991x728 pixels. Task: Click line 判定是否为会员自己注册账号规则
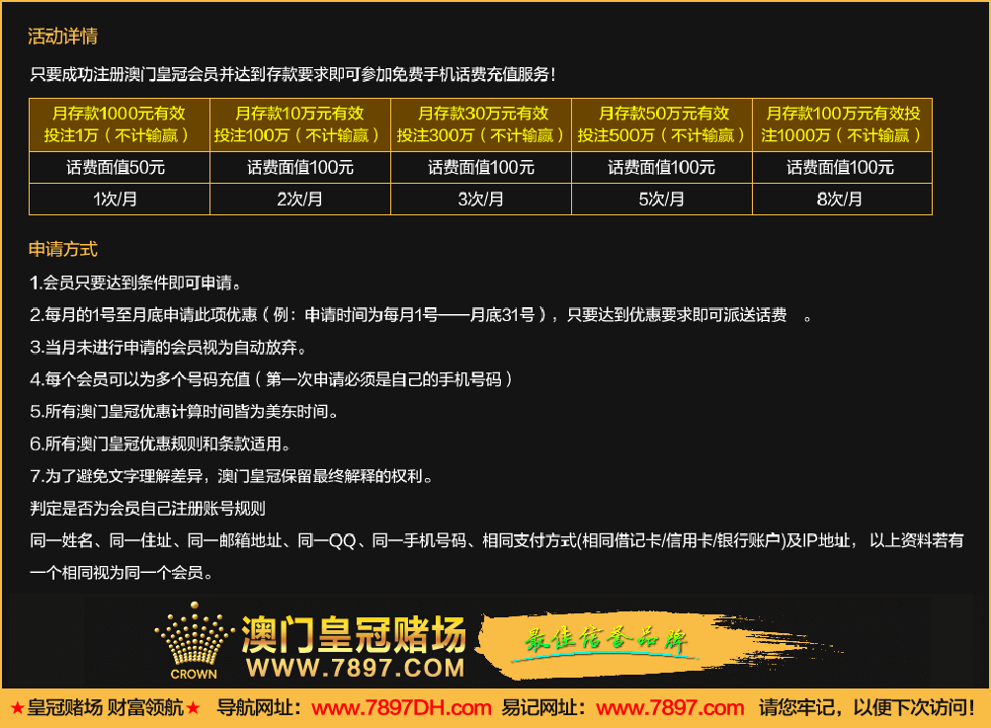tap(147, 508)
